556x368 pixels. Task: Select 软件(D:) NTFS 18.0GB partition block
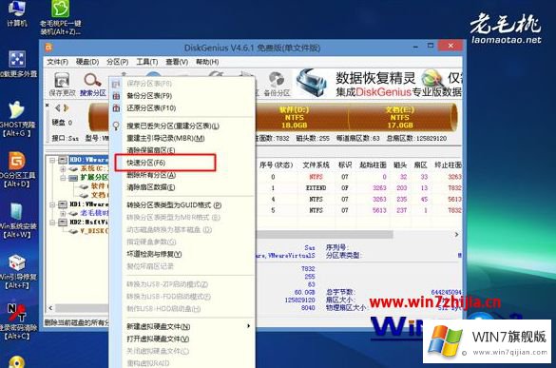[x=301, y=117]
